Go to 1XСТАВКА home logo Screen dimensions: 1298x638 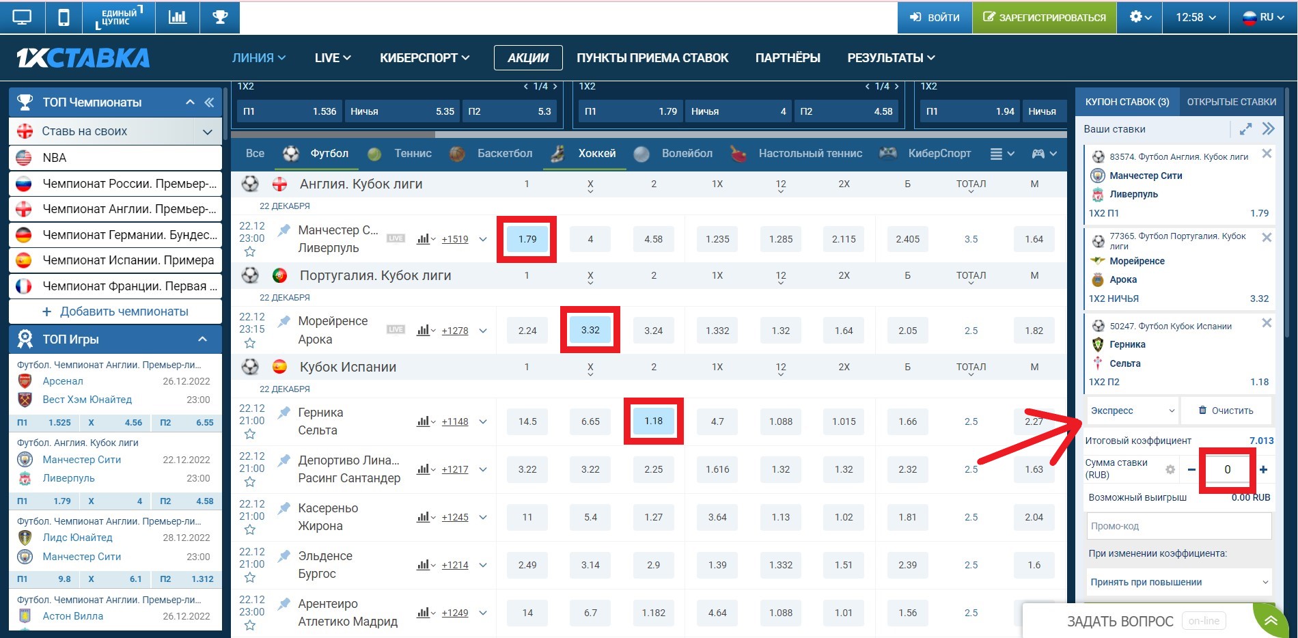pos(83,58)
